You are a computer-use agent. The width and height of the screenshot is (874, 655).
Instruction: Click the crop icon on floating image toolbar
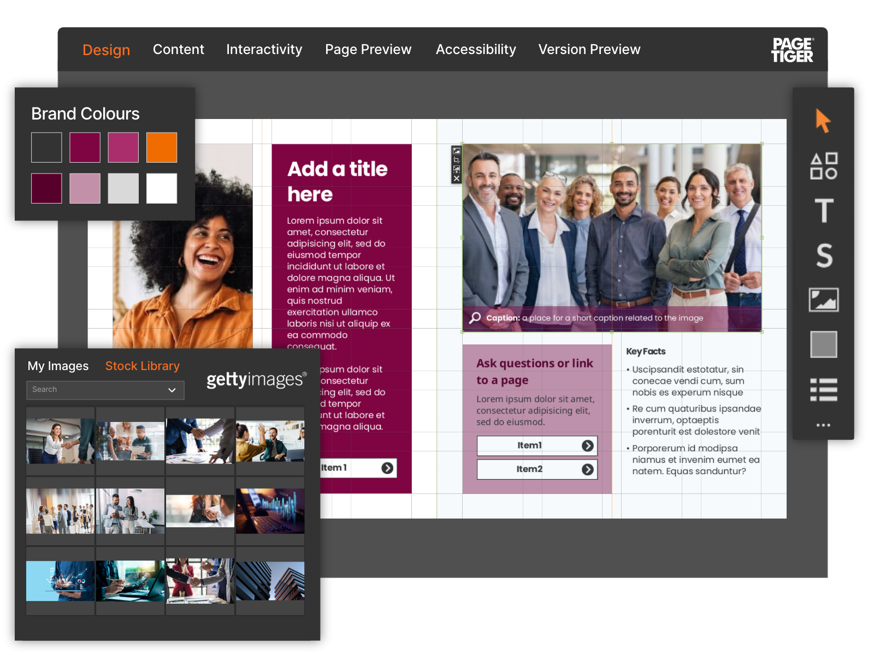coord(457,160)
